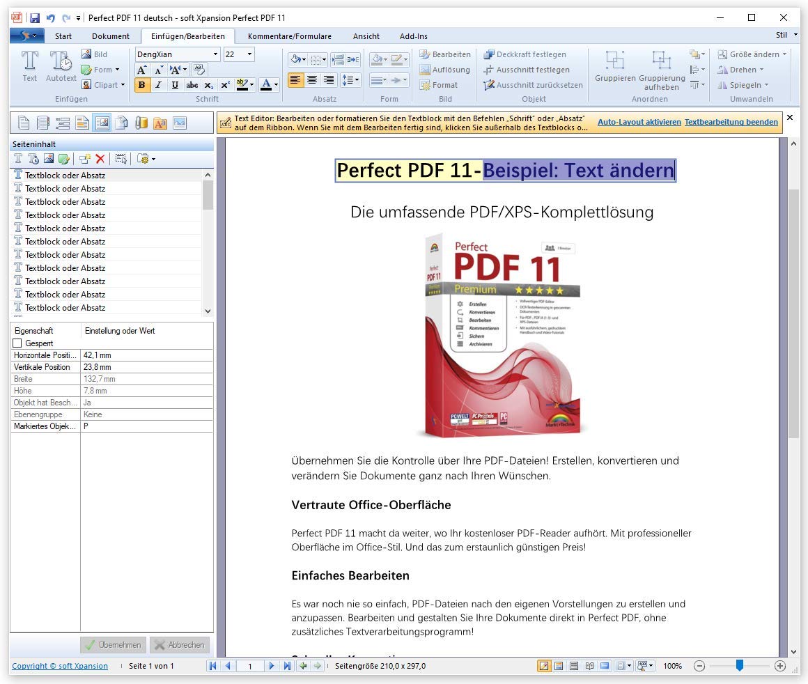Align paragraph text to the right

[328, 80]
